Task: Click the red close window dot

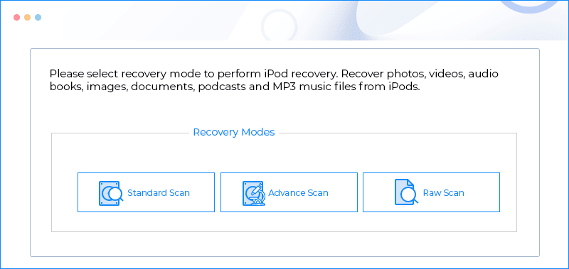Action: click(x=16, y=17)
